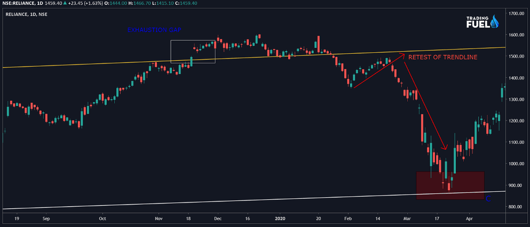Image resolution: width=530 pixels, height=227 pixels.
Task: Select the EXHAUSTION GAP text annotation
Action: (x=154, y=30)
